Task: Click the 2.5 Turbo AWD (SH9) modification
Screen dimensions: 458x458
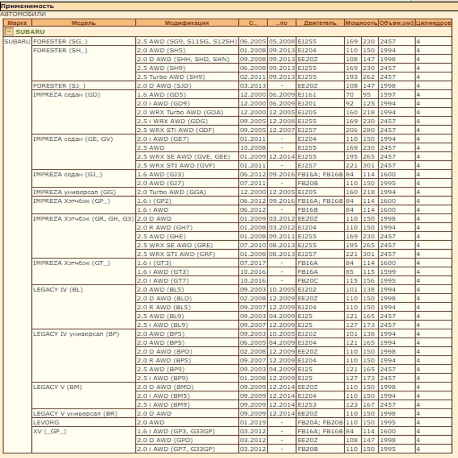Action: [x=171, y=77]
